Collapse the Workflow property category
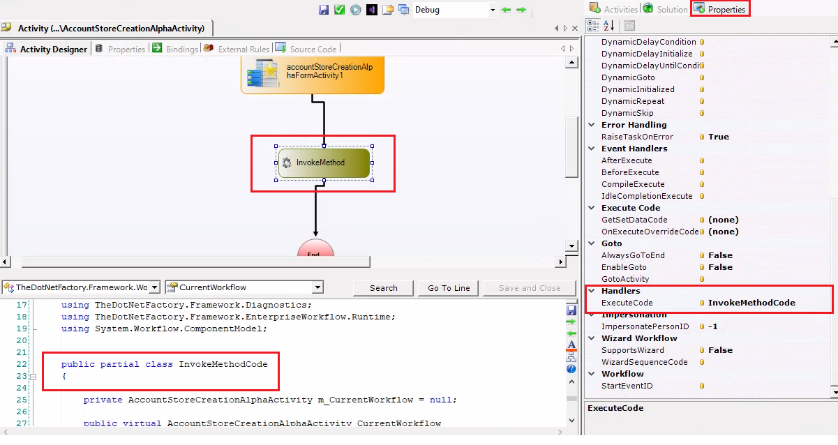The image size is (838, 445). 592,374
